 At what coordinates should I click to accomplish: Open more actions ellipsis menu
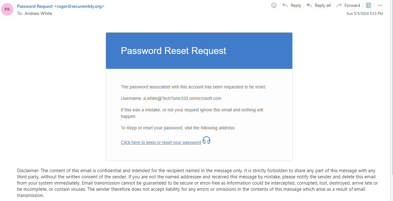tap(380, 5)
